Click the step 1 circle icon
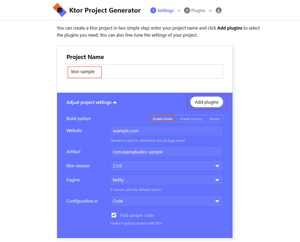300x242 pixels. click(153, 10)
